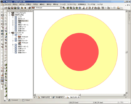
Task: Open the ProjectWorkSpace panel options arrow
Action: pos(27,11)
